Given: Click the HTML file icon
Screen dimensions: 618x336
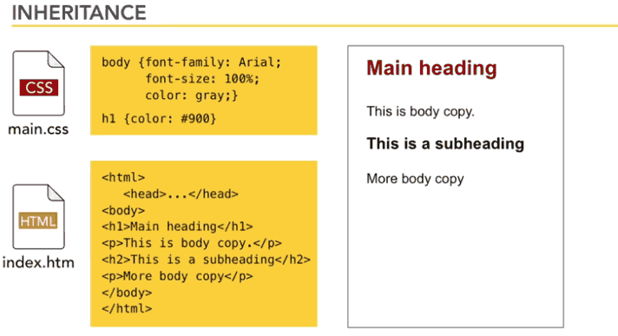Looking at the screenshot, I should pos(38,216).
